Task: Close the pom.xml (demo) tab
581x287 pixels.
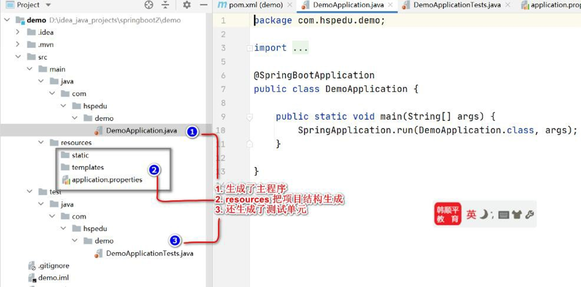Action: tap(289, 5)
